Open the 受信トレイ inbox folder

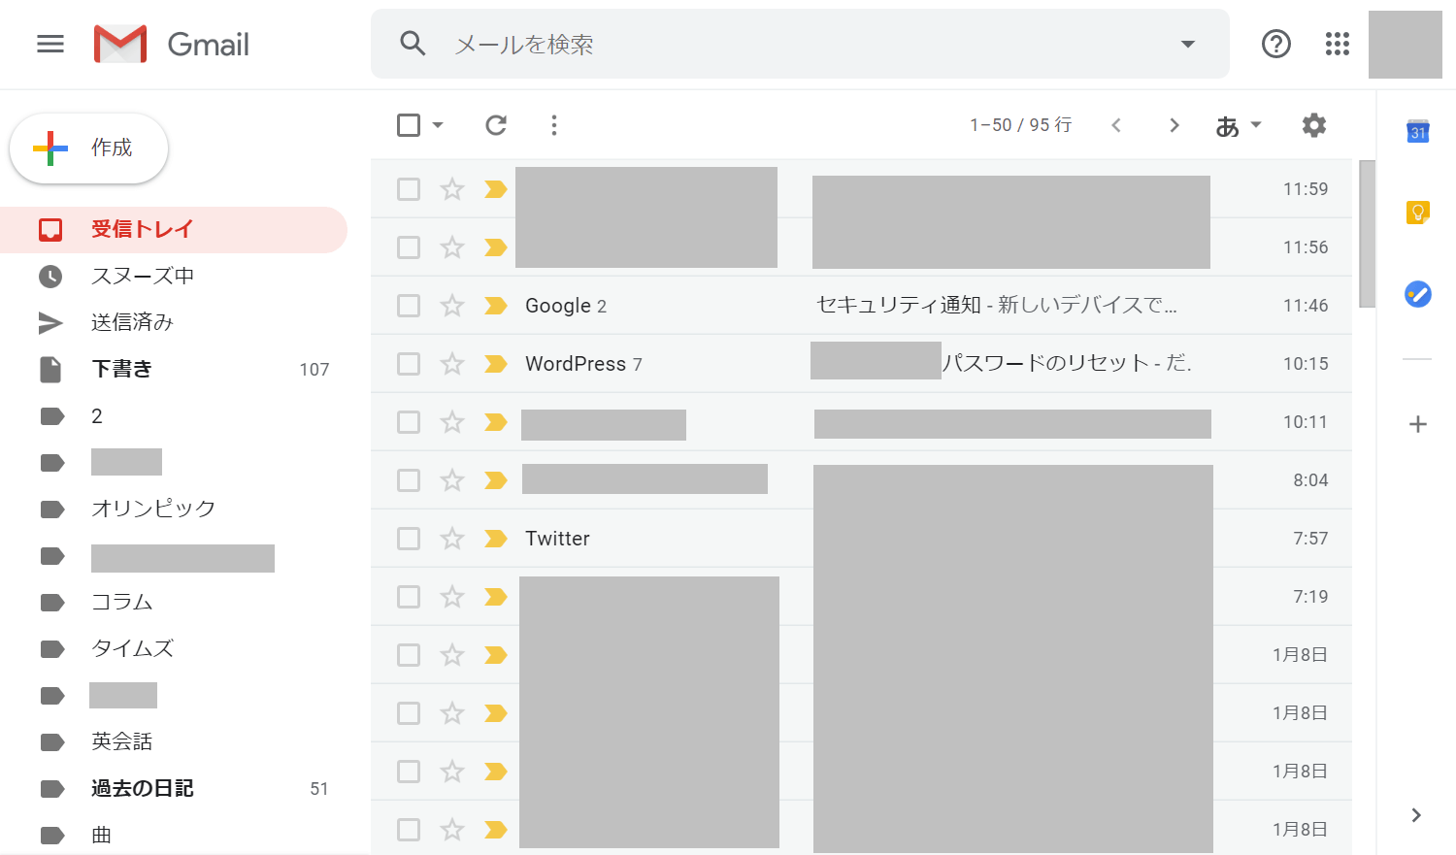coord(142,229)
